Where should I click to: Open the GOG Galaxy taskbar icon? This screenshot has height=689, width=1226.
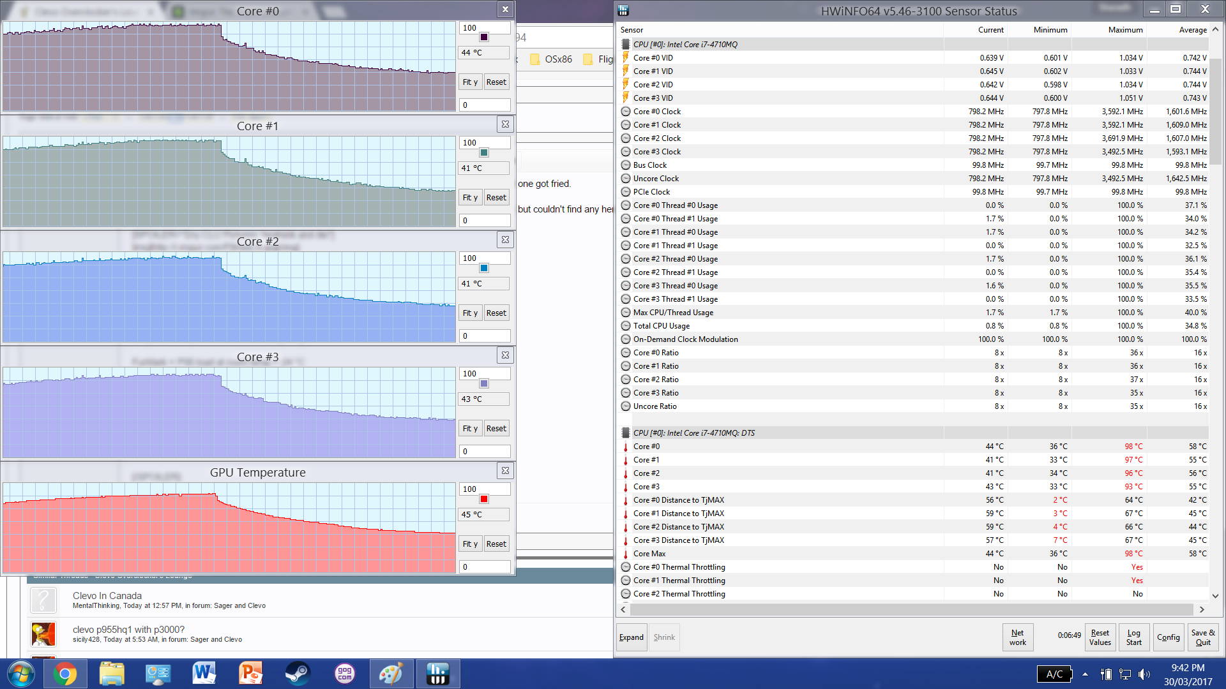(344, 674)
